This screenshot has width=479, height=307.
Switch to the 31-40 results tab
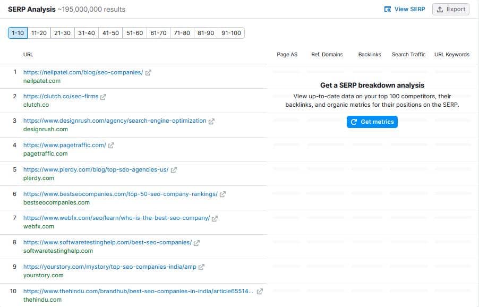pyautogui.click(x=87, y=33)
